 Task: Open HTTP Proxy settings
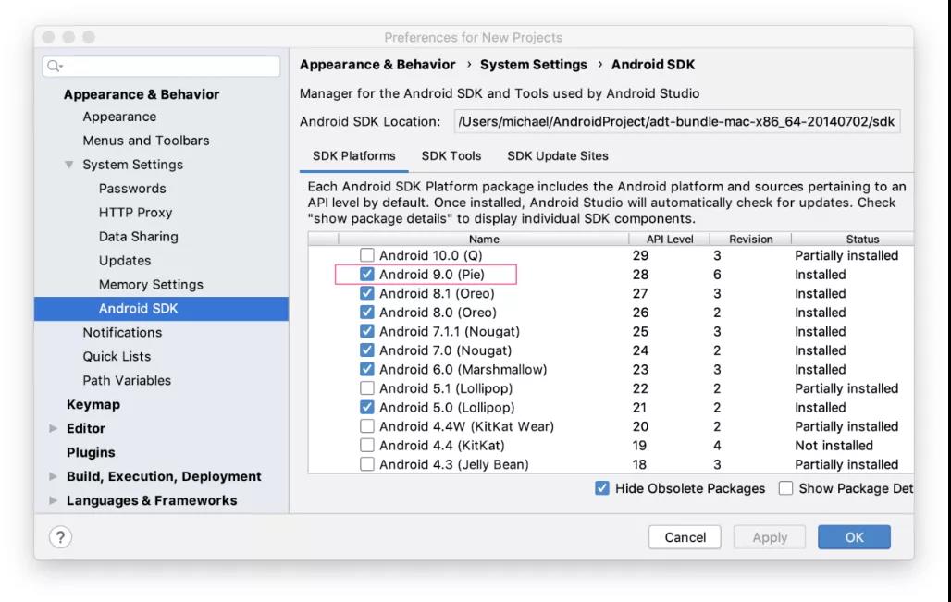pos(135,212)
